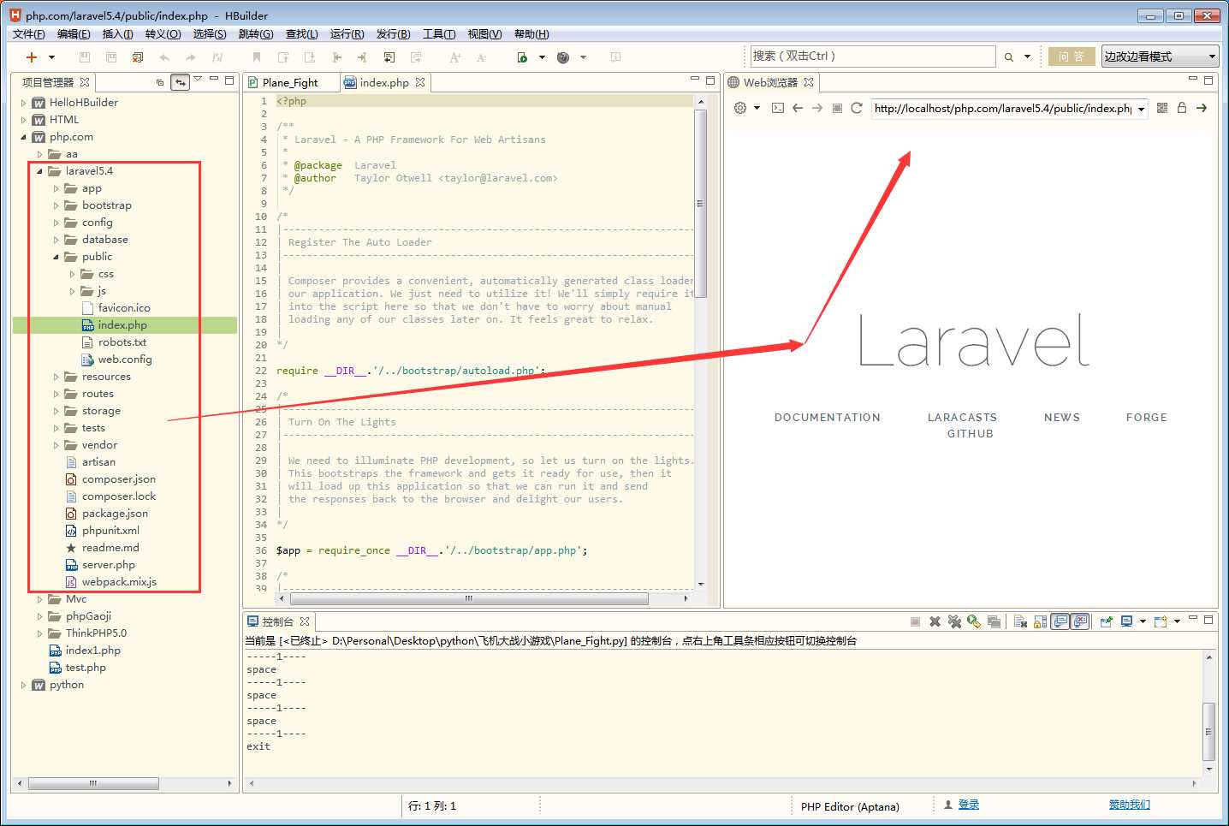
Task: Click the browser settings gear icon
Action: click(x=740, y=108)
